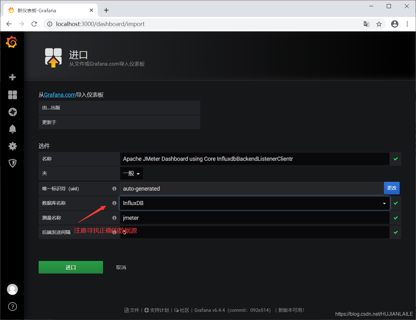
Task: Open the 文件 docs footer link
Action: click(132, 310)
